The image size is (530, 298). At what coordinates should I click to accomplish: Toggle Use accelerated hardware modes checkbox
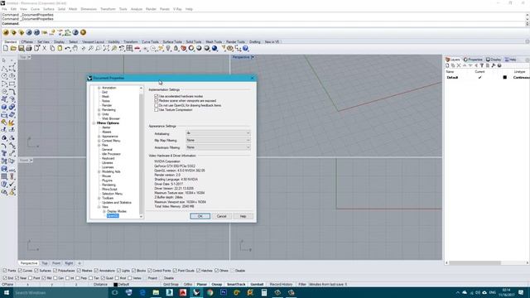pos(157,96)
